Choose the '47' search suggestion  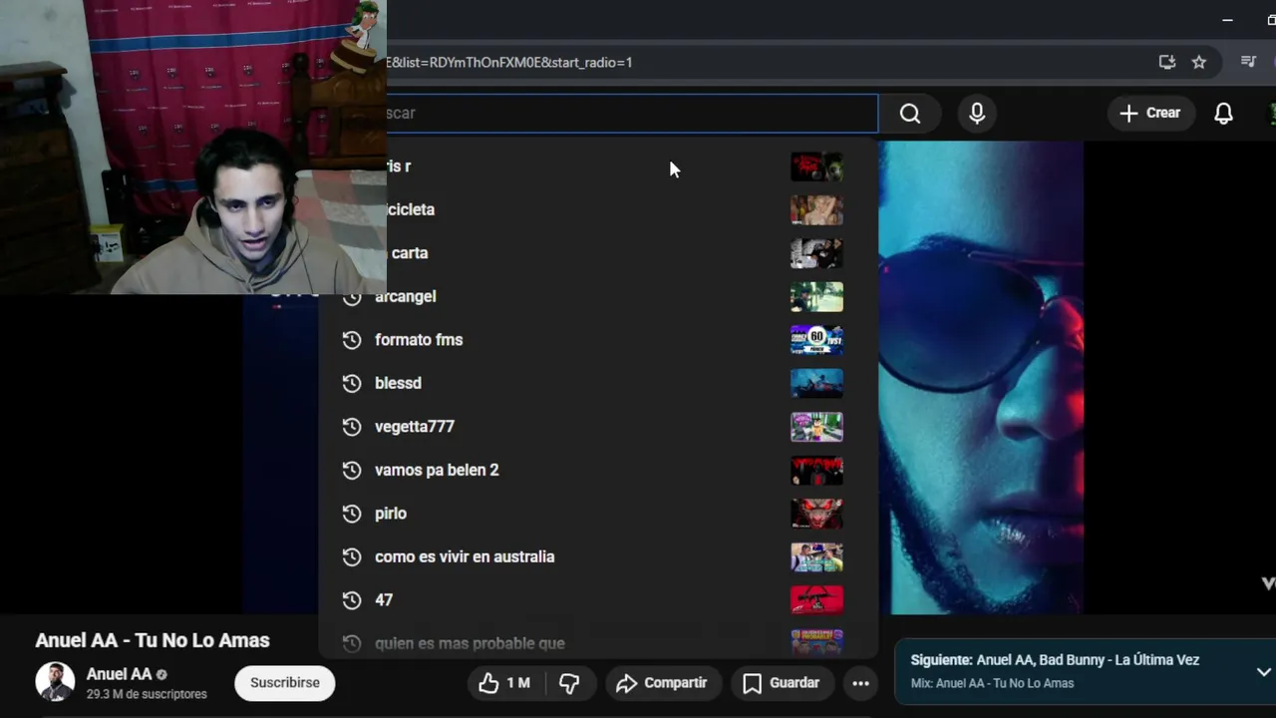tap(598, 600)
